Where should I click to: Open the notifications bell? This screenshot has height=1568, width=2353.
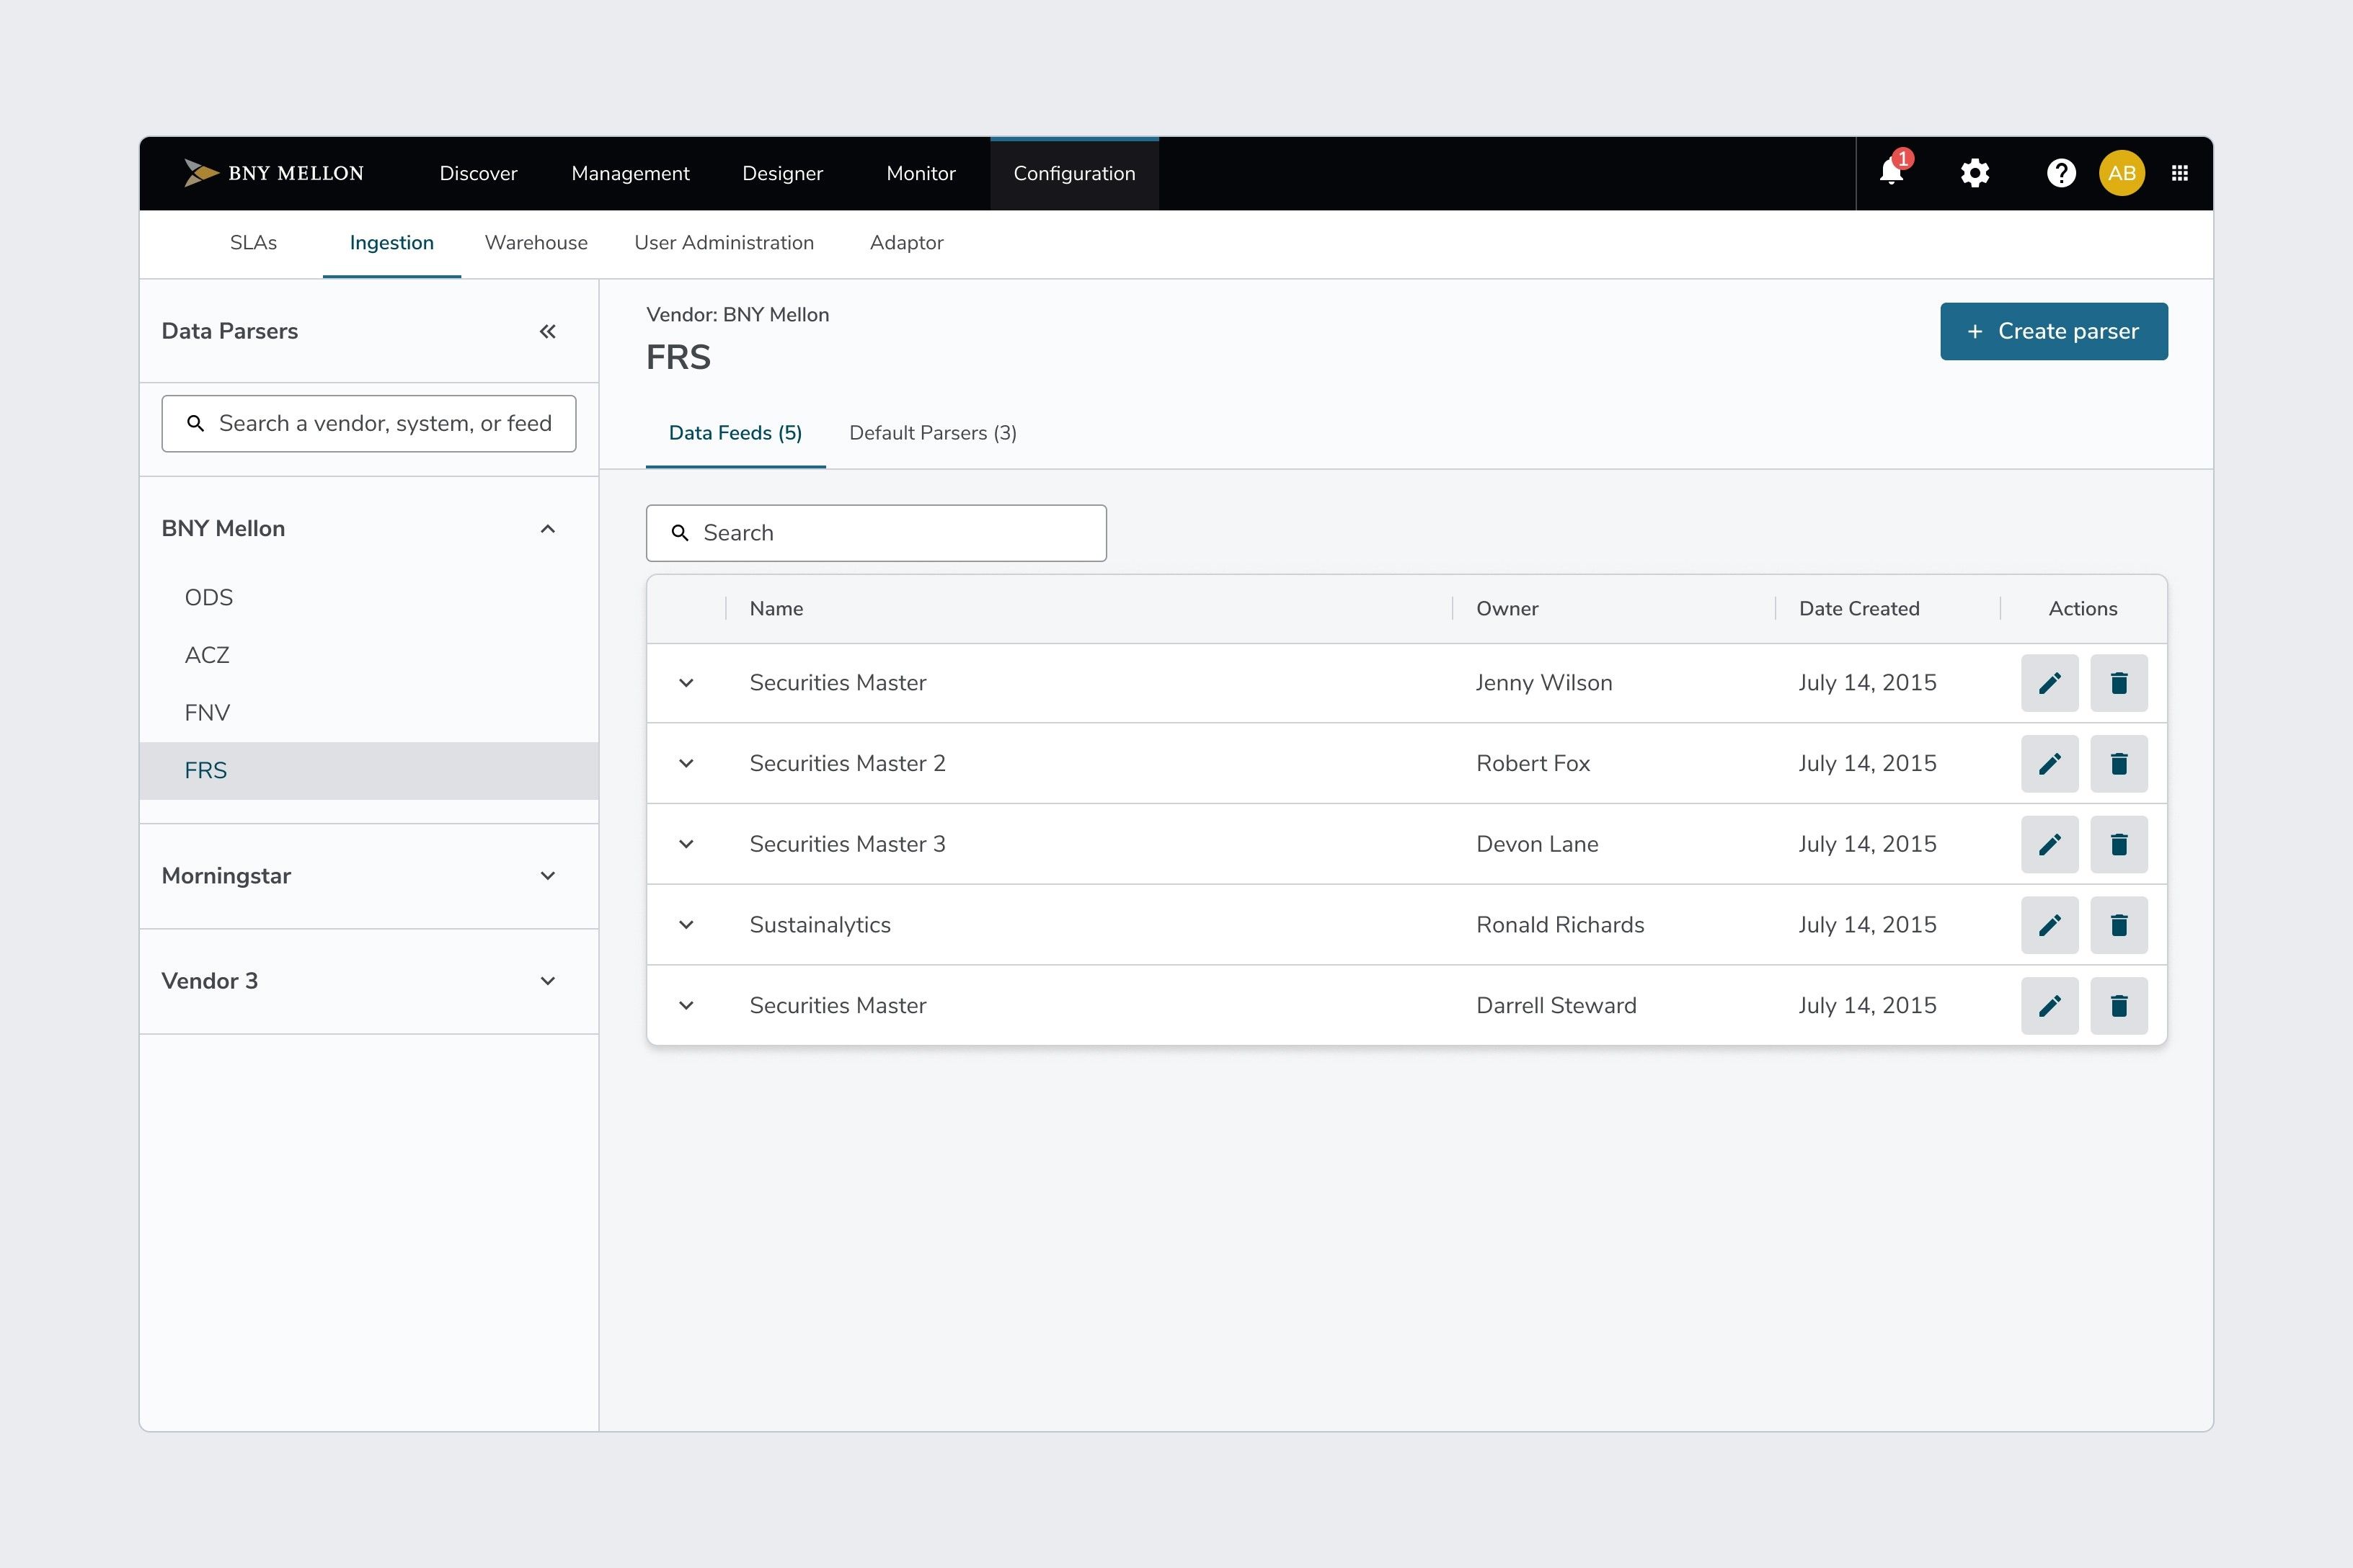pyautogui.click(x=1892, y=172)
